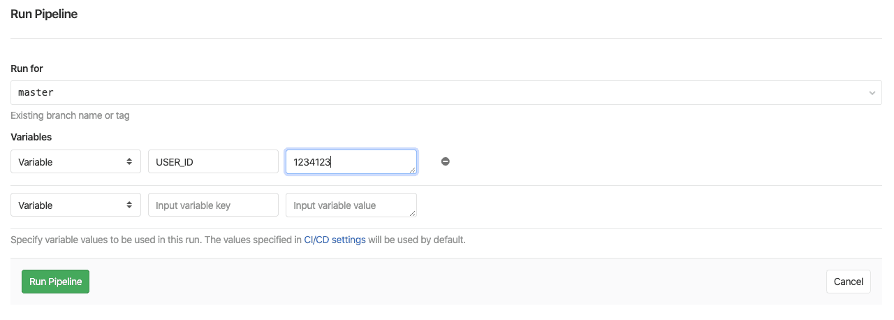Open the master branch dropdown
This screenshot has width=894, height=320.
pos(446,92)
